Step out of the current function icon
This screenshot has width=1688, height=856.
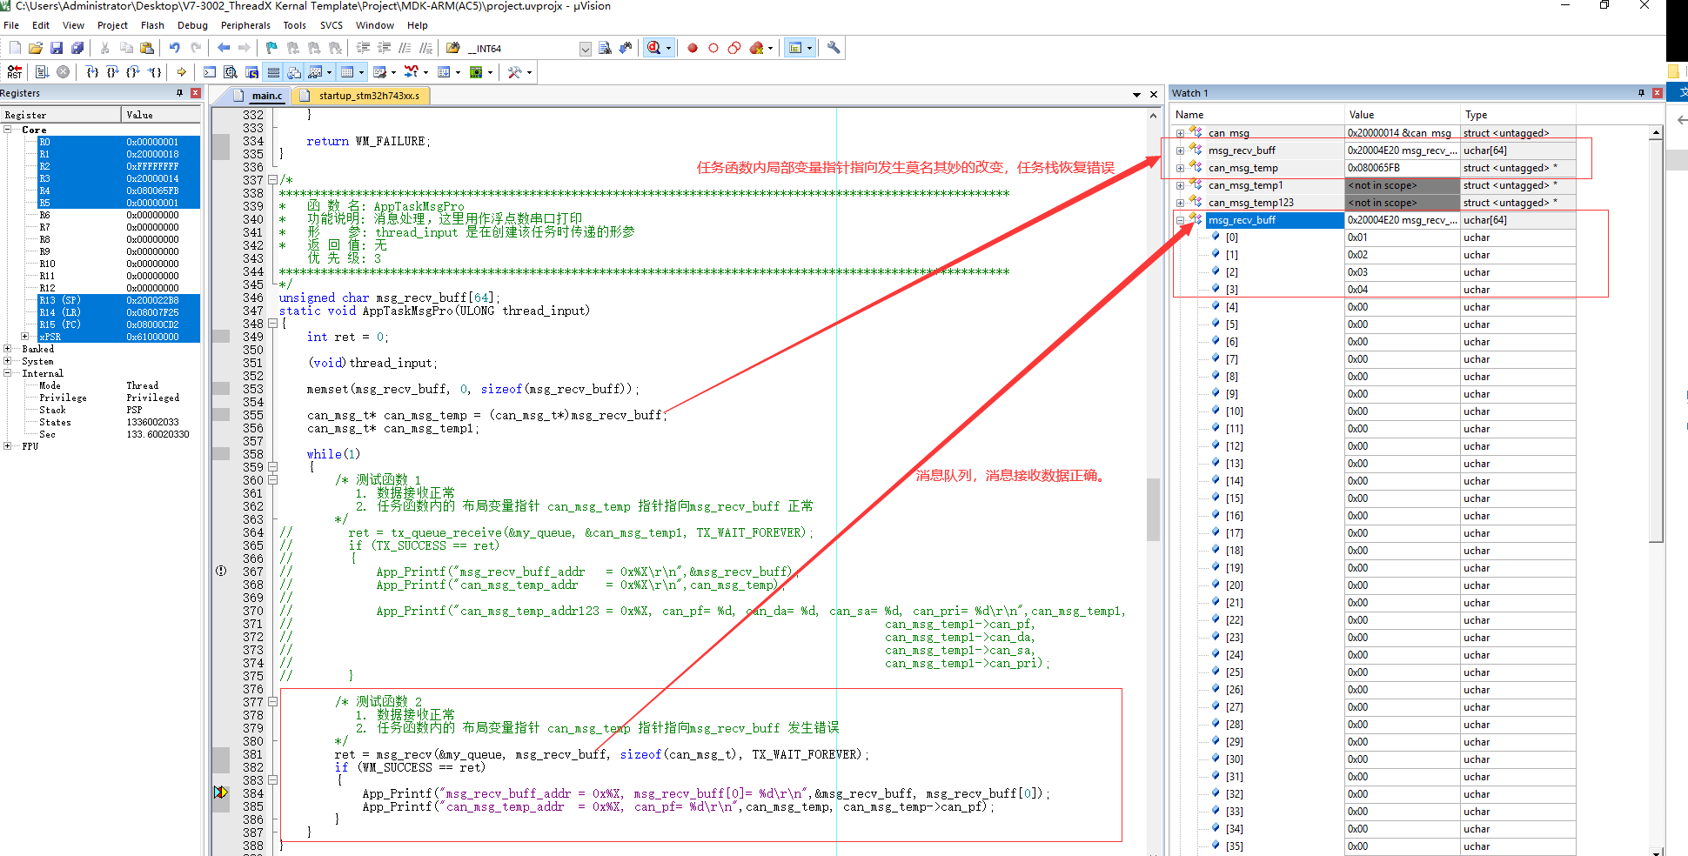(133, 72)
